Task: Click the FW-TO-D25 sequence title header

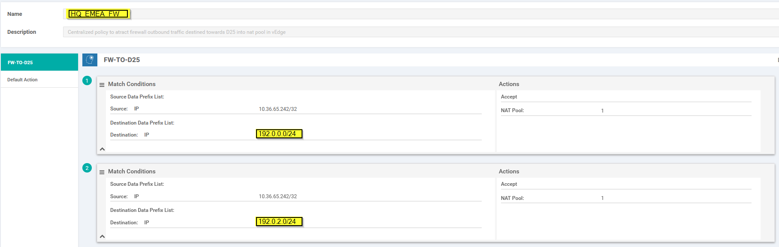Action: pos(122,60)
